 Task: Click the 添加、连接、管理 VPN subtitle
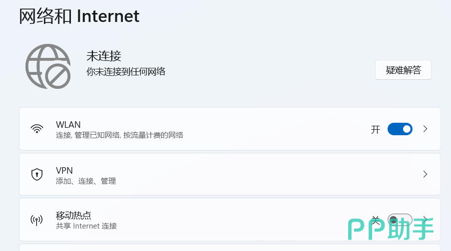[86, 181]
